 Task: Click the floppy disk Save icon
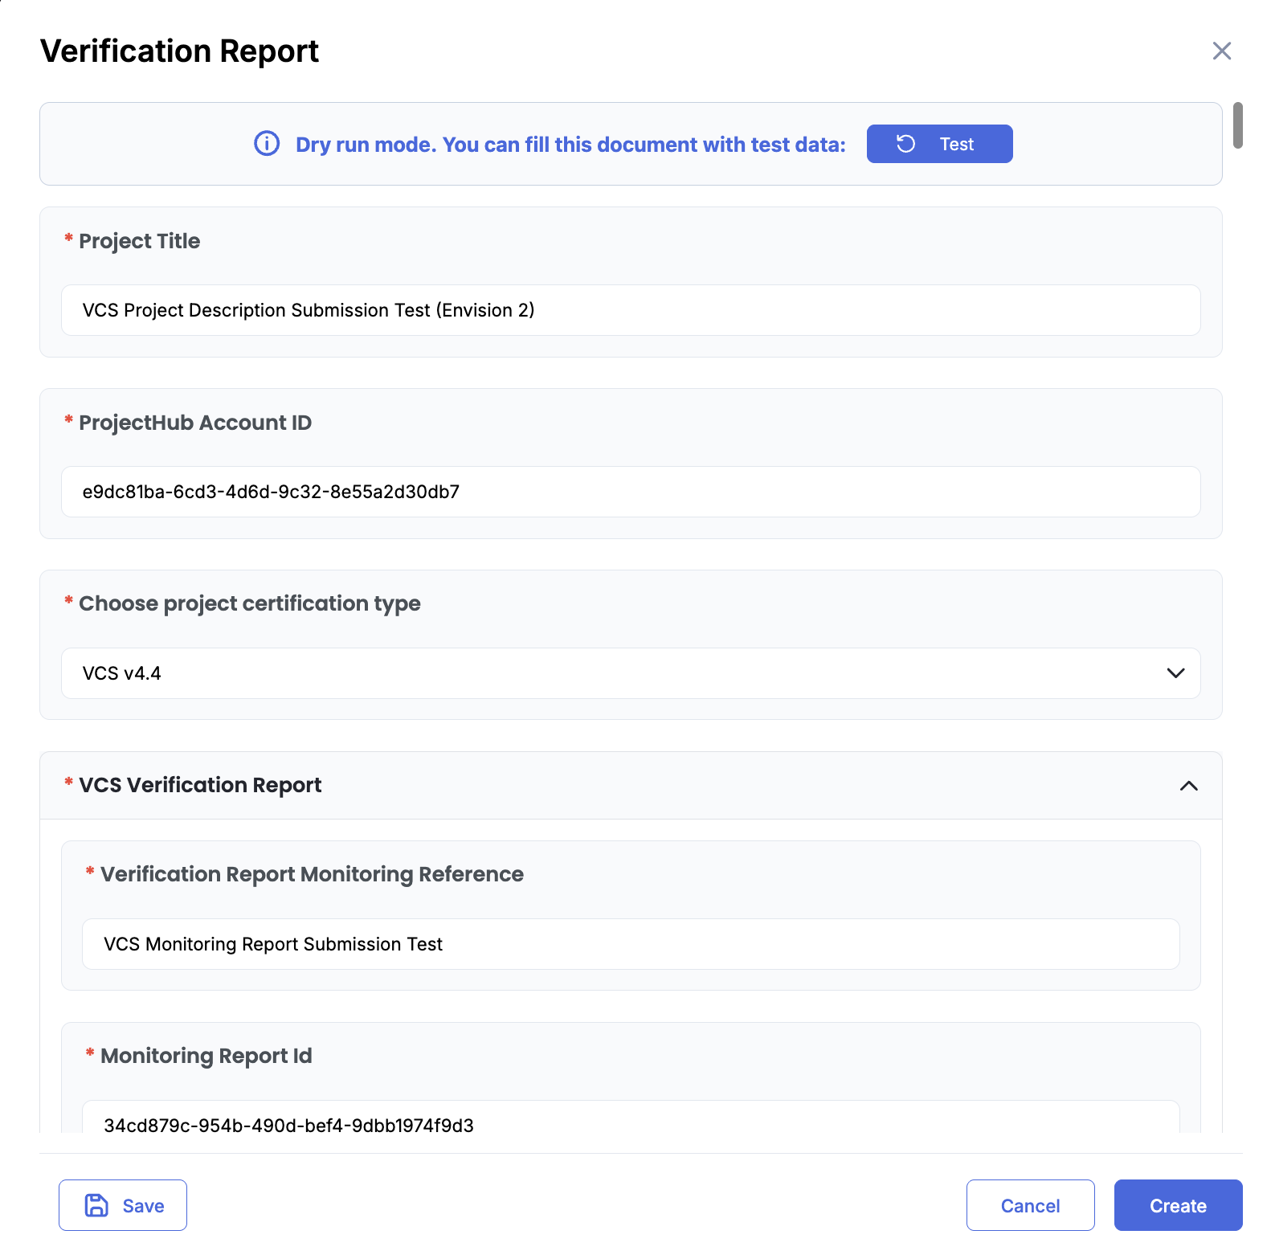coord(96,1205)
